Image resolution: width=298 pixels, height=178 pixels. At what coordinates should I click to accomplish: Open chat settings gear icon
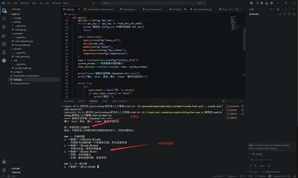coord(278,9)
